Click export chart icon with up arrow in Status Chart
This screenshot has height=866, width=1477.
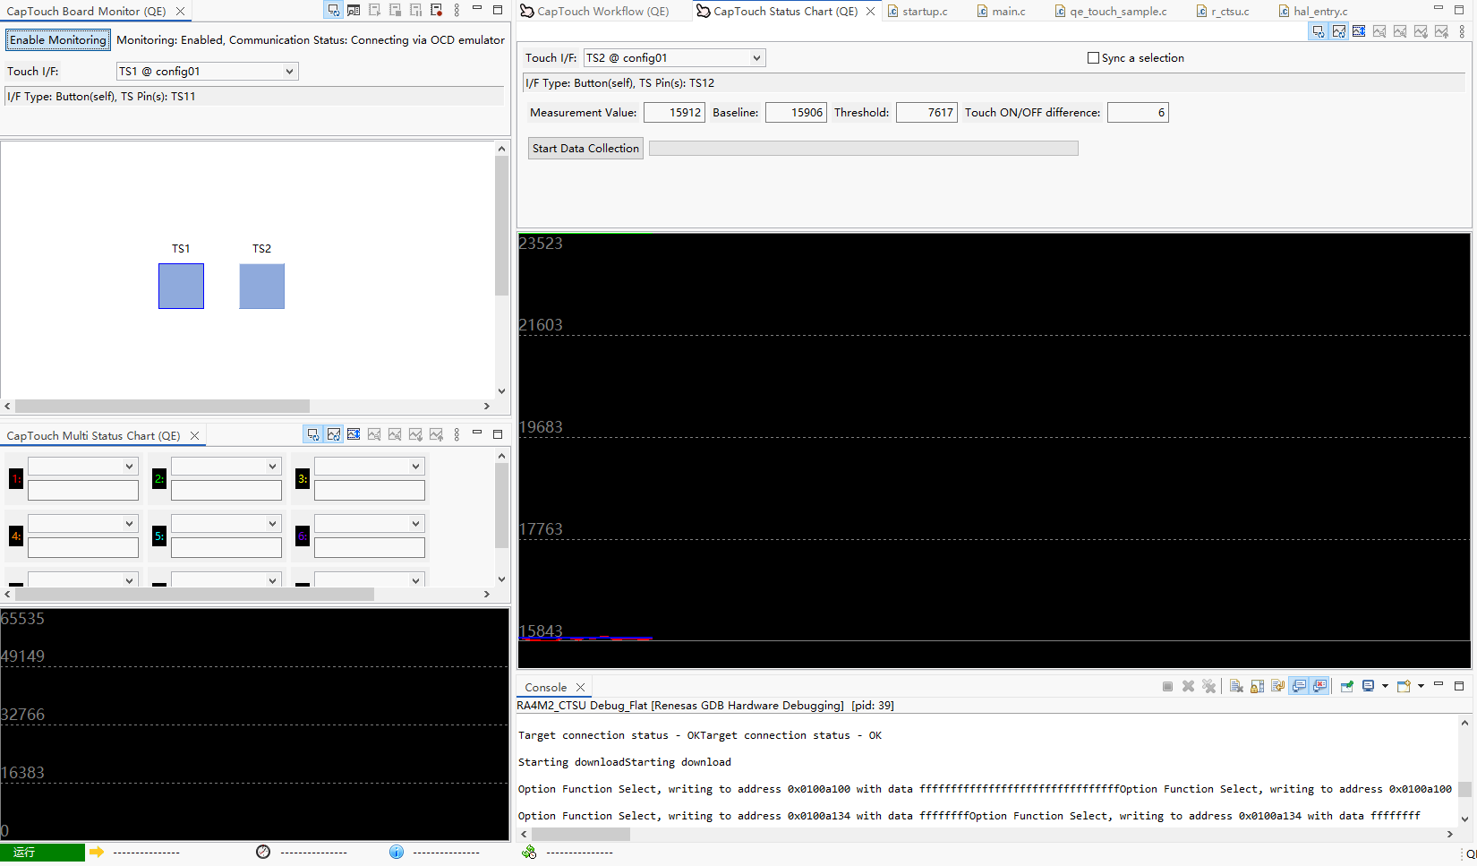click(x=1441, y=31)
